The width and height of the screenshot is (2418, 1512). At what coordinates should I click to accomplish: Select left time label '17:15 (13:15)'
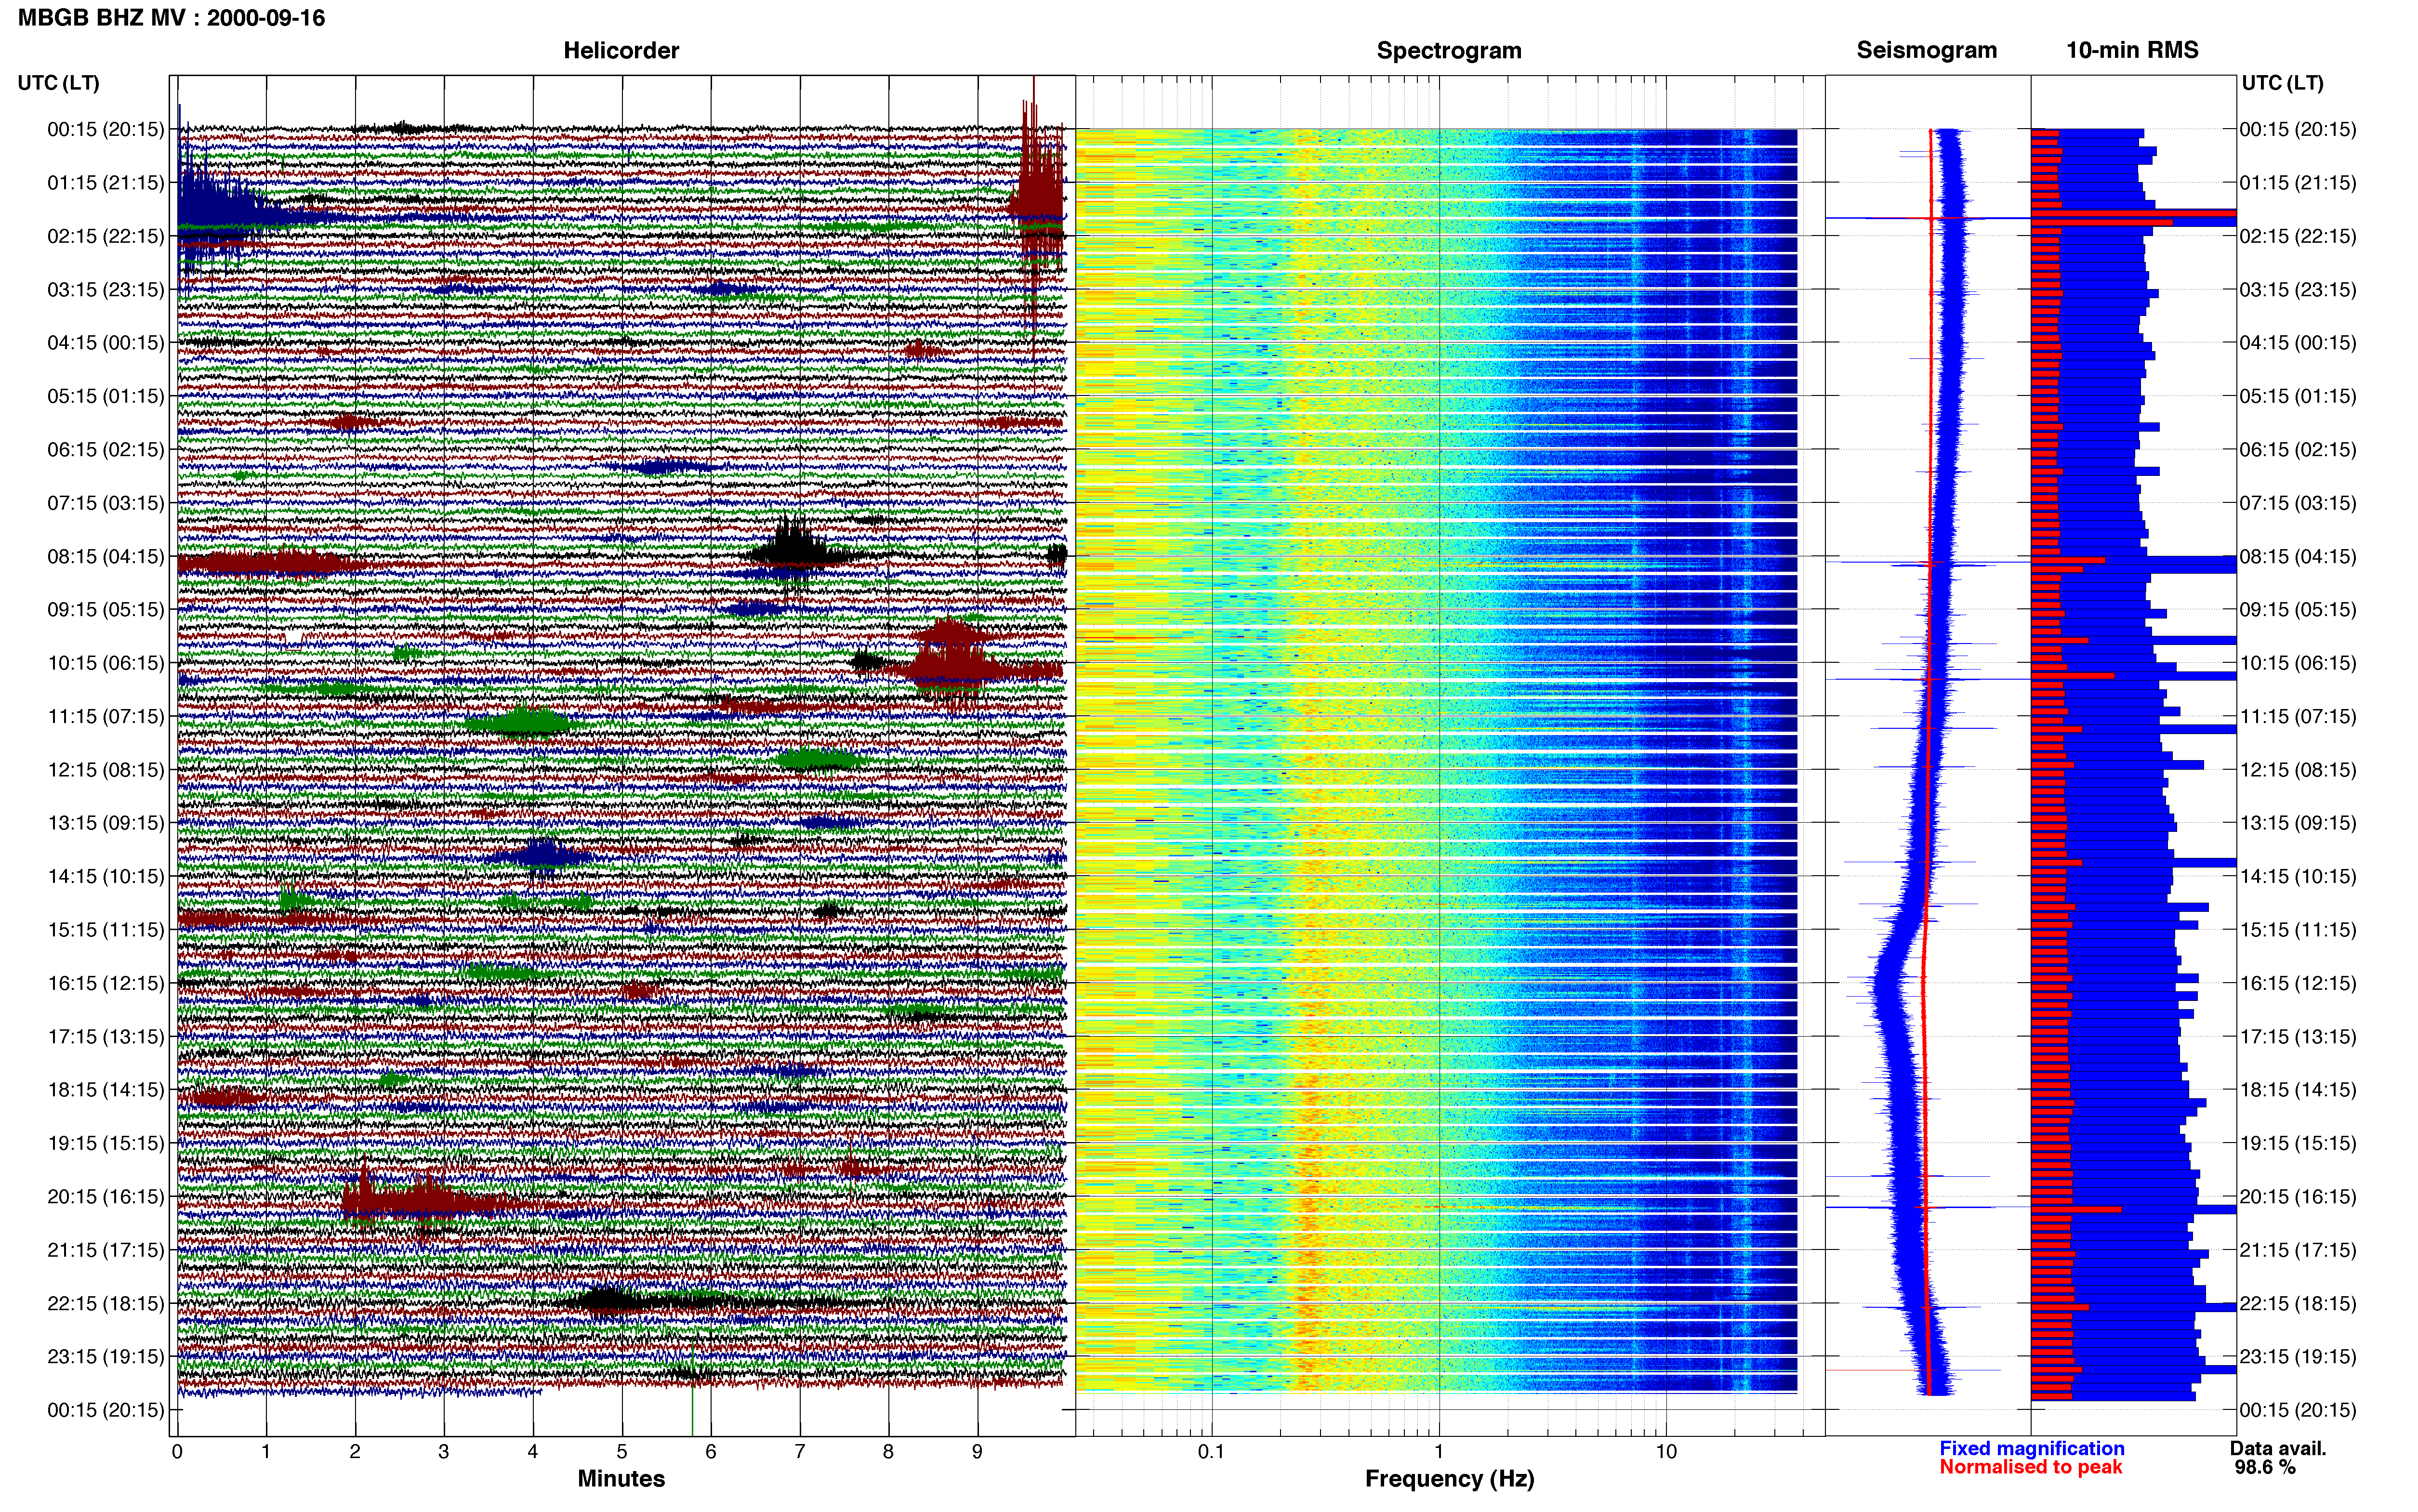tap(106, 1037)
